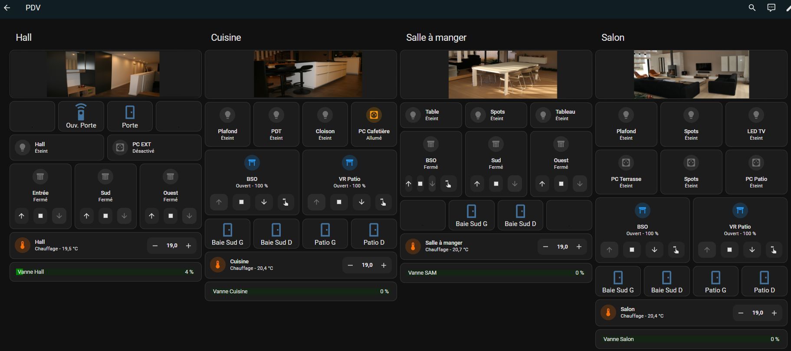Decrease the Cuisine target temperature
Screen dimensions: 791x351
tap(350, 265)
